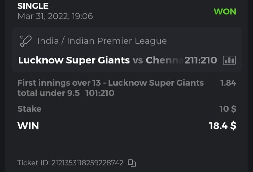Click the cricket bat sport icon
Image resolution: width=253 pixels, height=172 pixels.
coord(26,41)
